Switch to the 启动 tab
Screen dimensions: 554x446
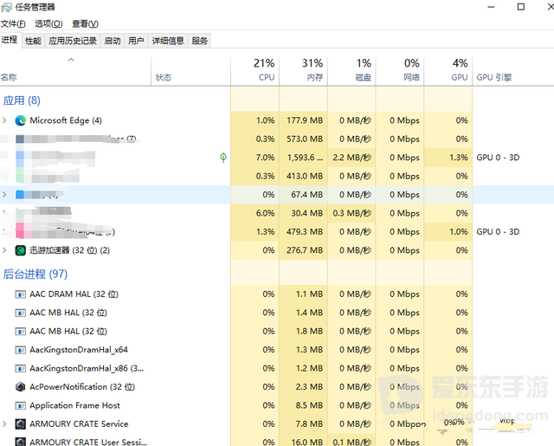(113, 41)
